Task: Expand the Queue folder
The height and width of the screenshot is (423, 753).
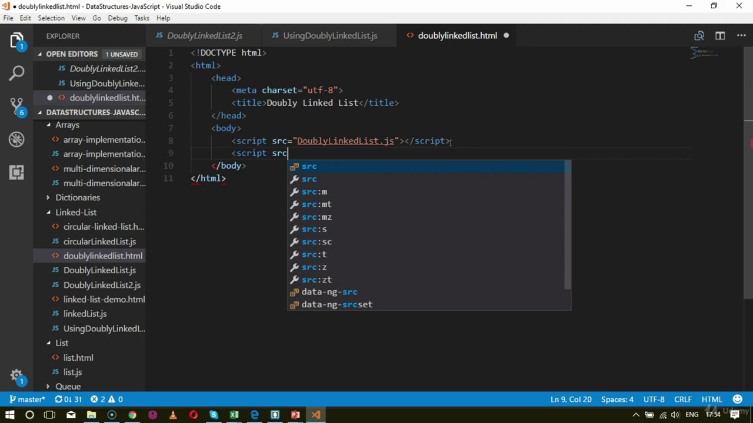Action: coord(49,387)
